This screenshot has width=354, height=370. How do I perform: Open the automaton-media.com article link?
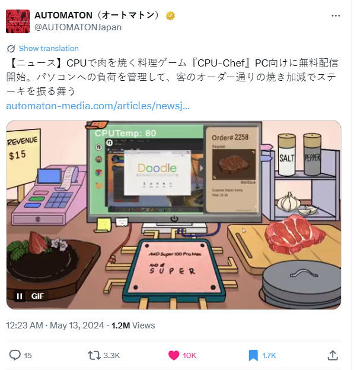98,106
